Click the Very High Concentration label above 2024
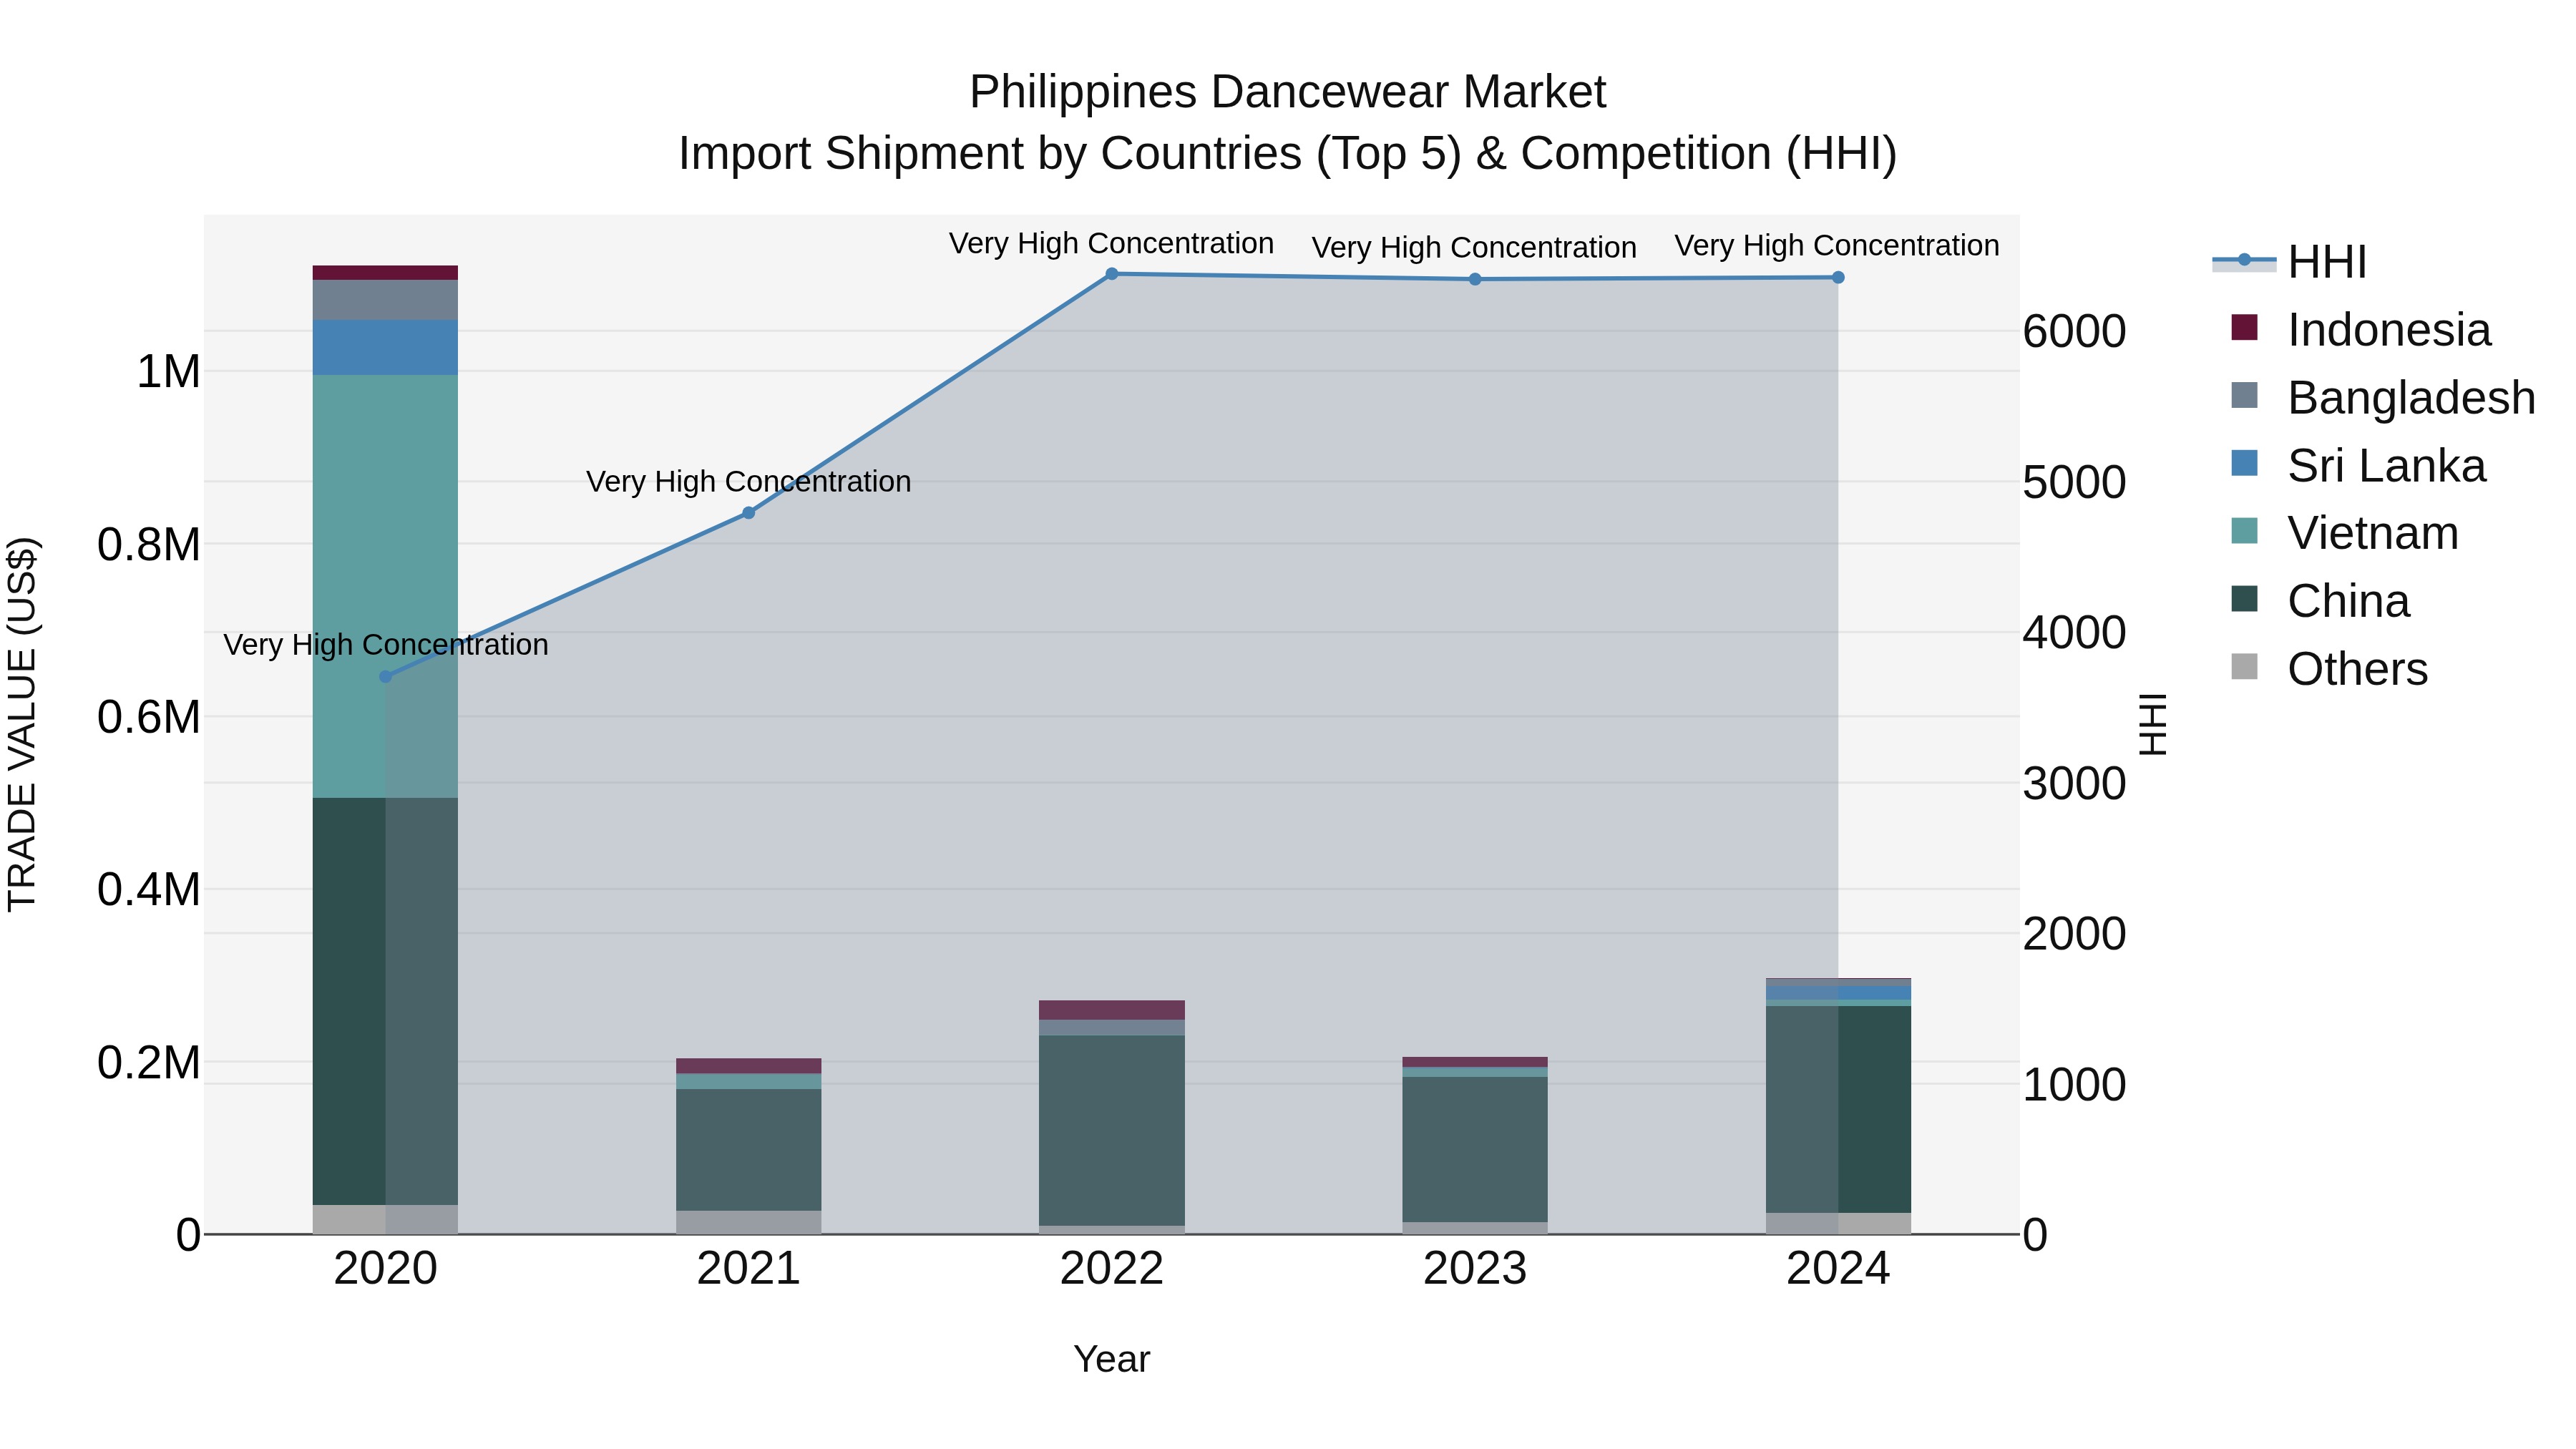 pyautogui.click(x=1837, y=246)
